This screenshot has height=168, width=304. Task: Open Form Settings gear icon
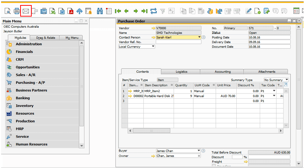coord(258,11)
